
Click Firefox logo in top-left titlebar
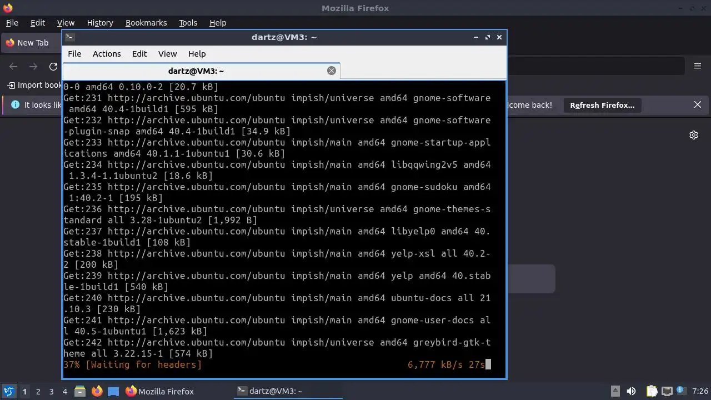coord(8,8)
